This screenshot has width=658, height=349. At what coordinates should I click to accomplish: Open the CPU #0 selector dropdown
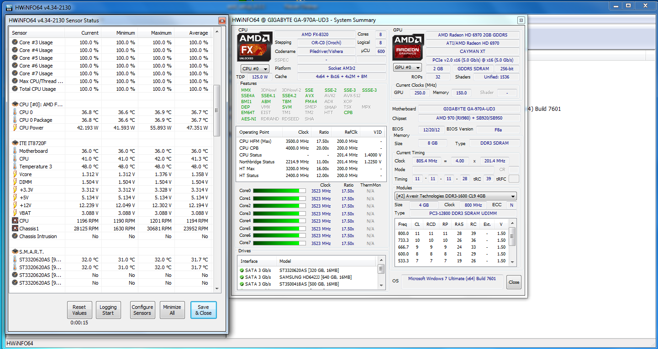pos(255,68)
